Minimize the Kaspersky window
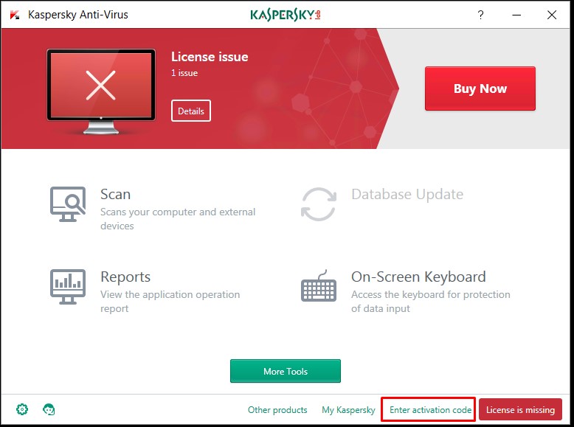The width and height of the screenshot is (574, 427). coord(516,15)
